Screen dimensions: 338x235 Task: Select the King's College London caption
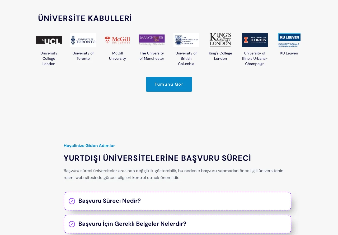point(220,56)
